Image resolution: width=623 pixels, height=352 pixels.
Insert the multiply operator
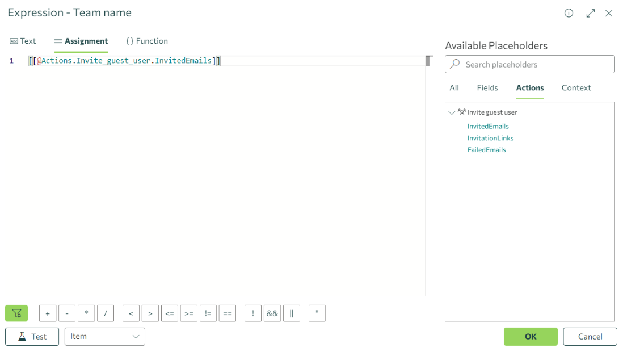pyautogui.click(x=86, y=313)
